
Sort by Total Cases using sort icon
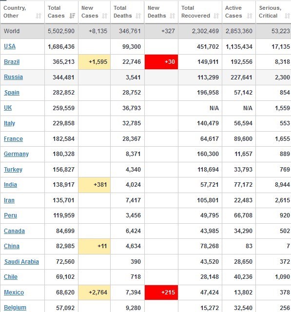pos(72,16)
